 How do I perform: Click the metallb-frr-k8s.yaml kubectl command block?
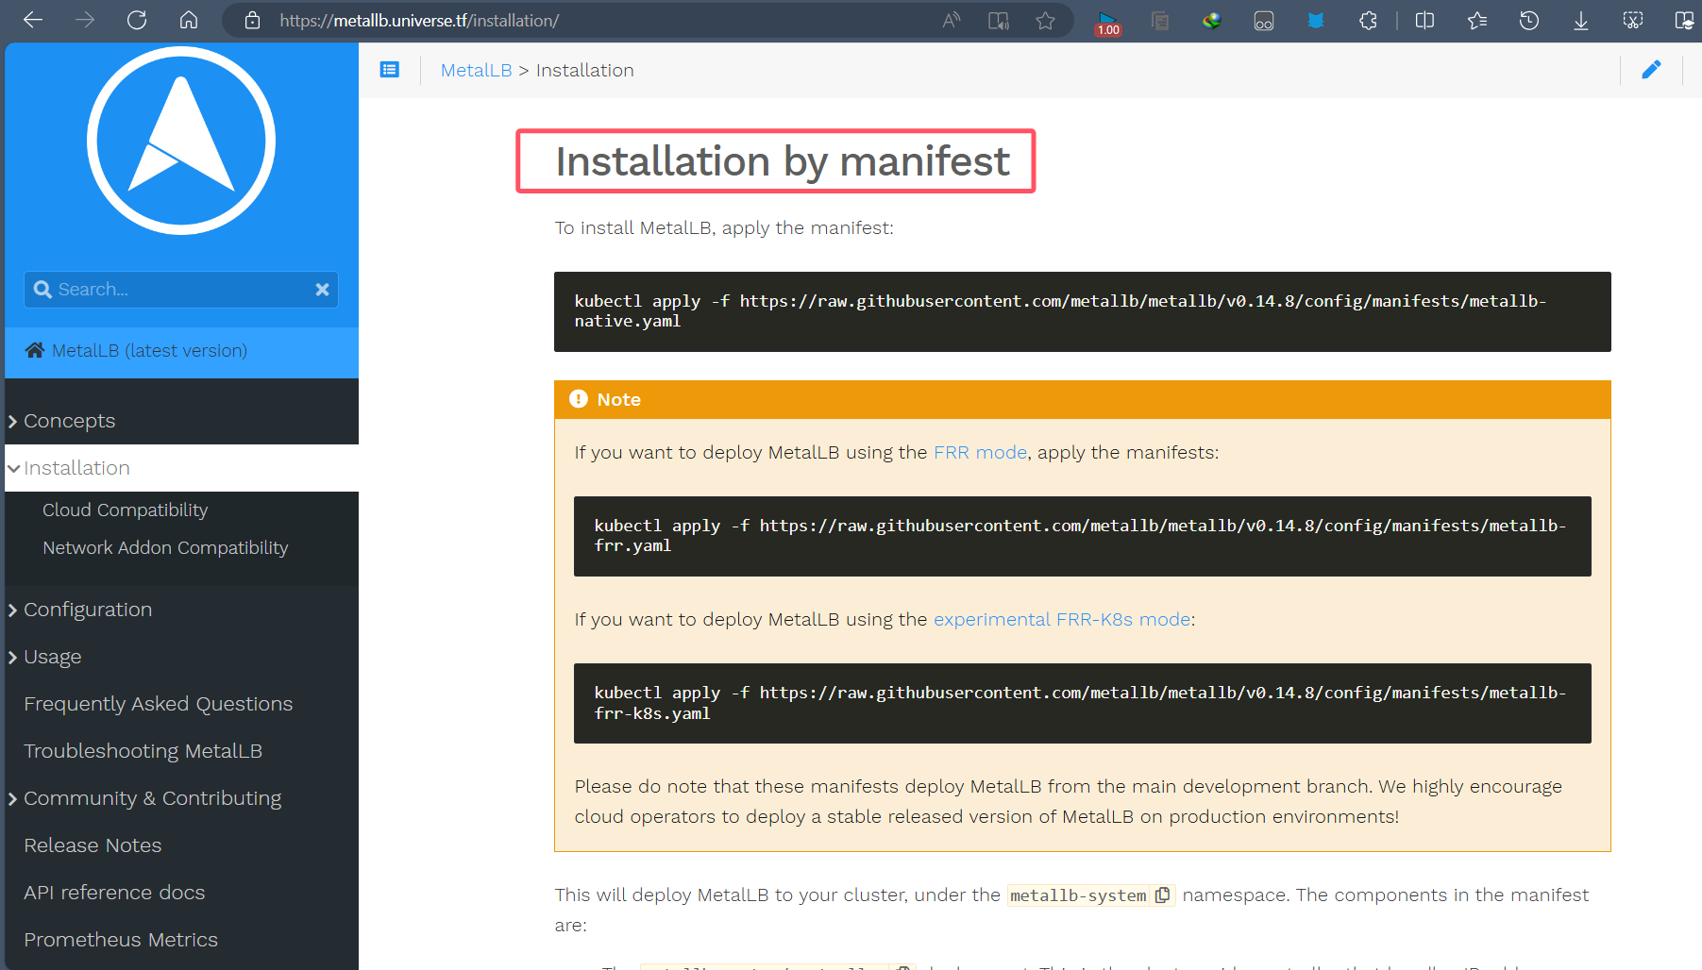pyautogui.click(x=1082, y=703)
